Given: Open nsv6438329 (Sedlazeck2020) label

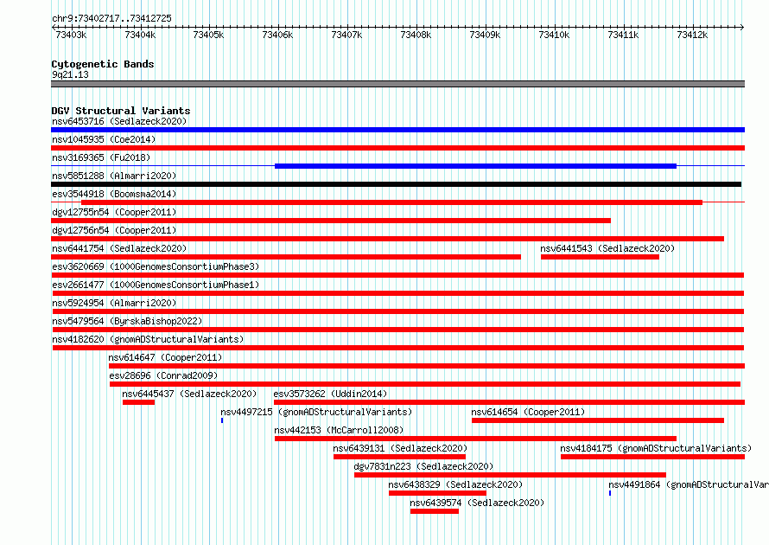Looking at the screenshot, I should pos(455,484).
